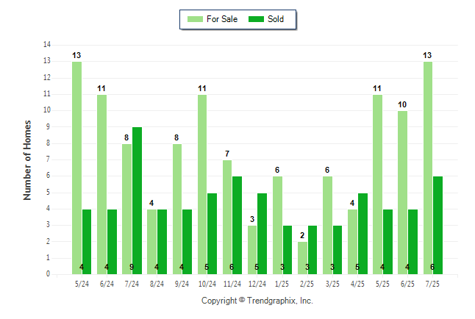
Task: Click the light green For Sale legend swatch
Action: coord(195,19)
